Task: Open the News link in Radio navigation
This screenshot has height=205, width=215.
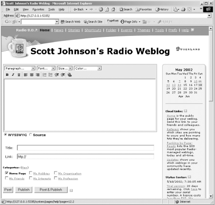Action: (x=59, y=30)
